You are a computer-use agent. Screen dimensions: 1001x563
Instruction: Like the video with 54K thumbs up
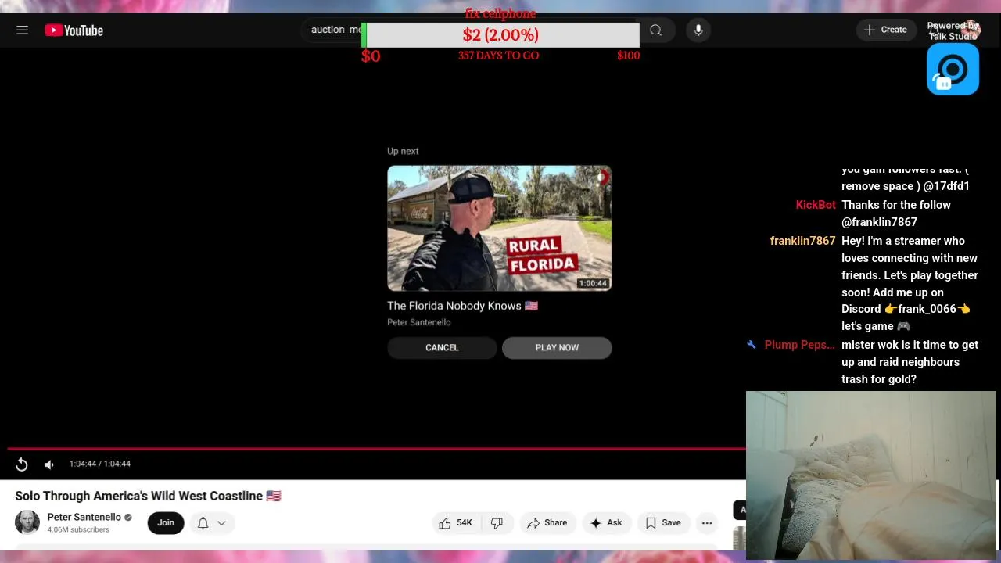click(x=456, y=523)
